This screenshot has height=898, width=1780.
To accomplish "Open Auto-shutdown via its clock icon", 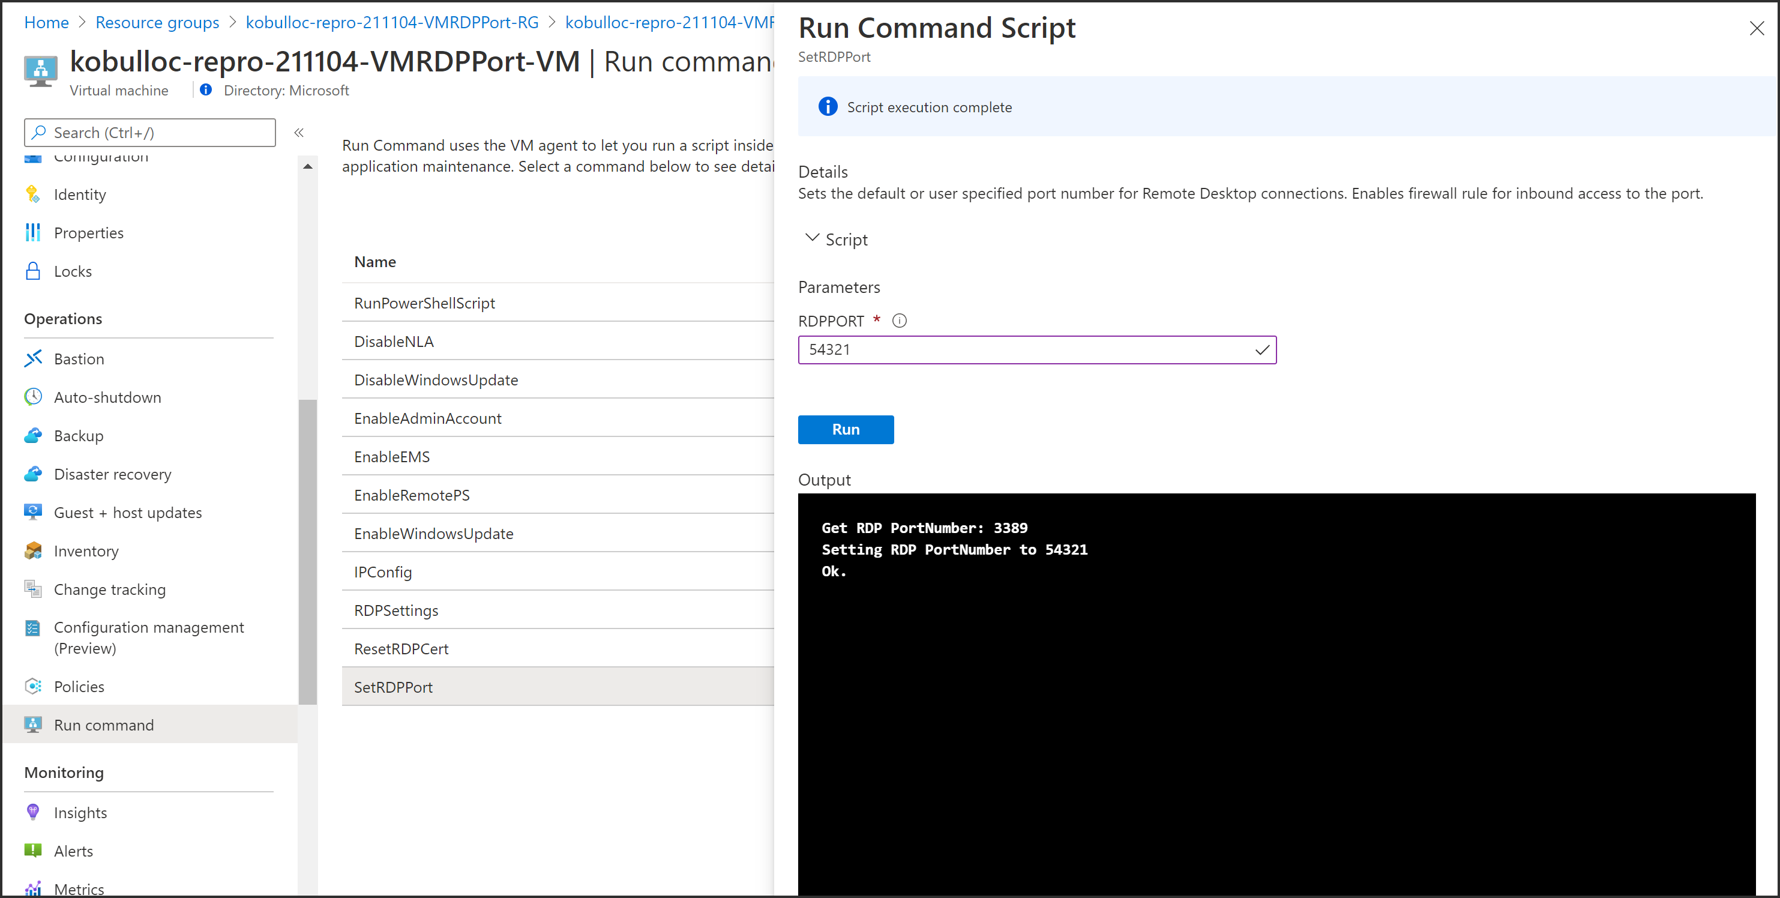I will tap(33, 397).
